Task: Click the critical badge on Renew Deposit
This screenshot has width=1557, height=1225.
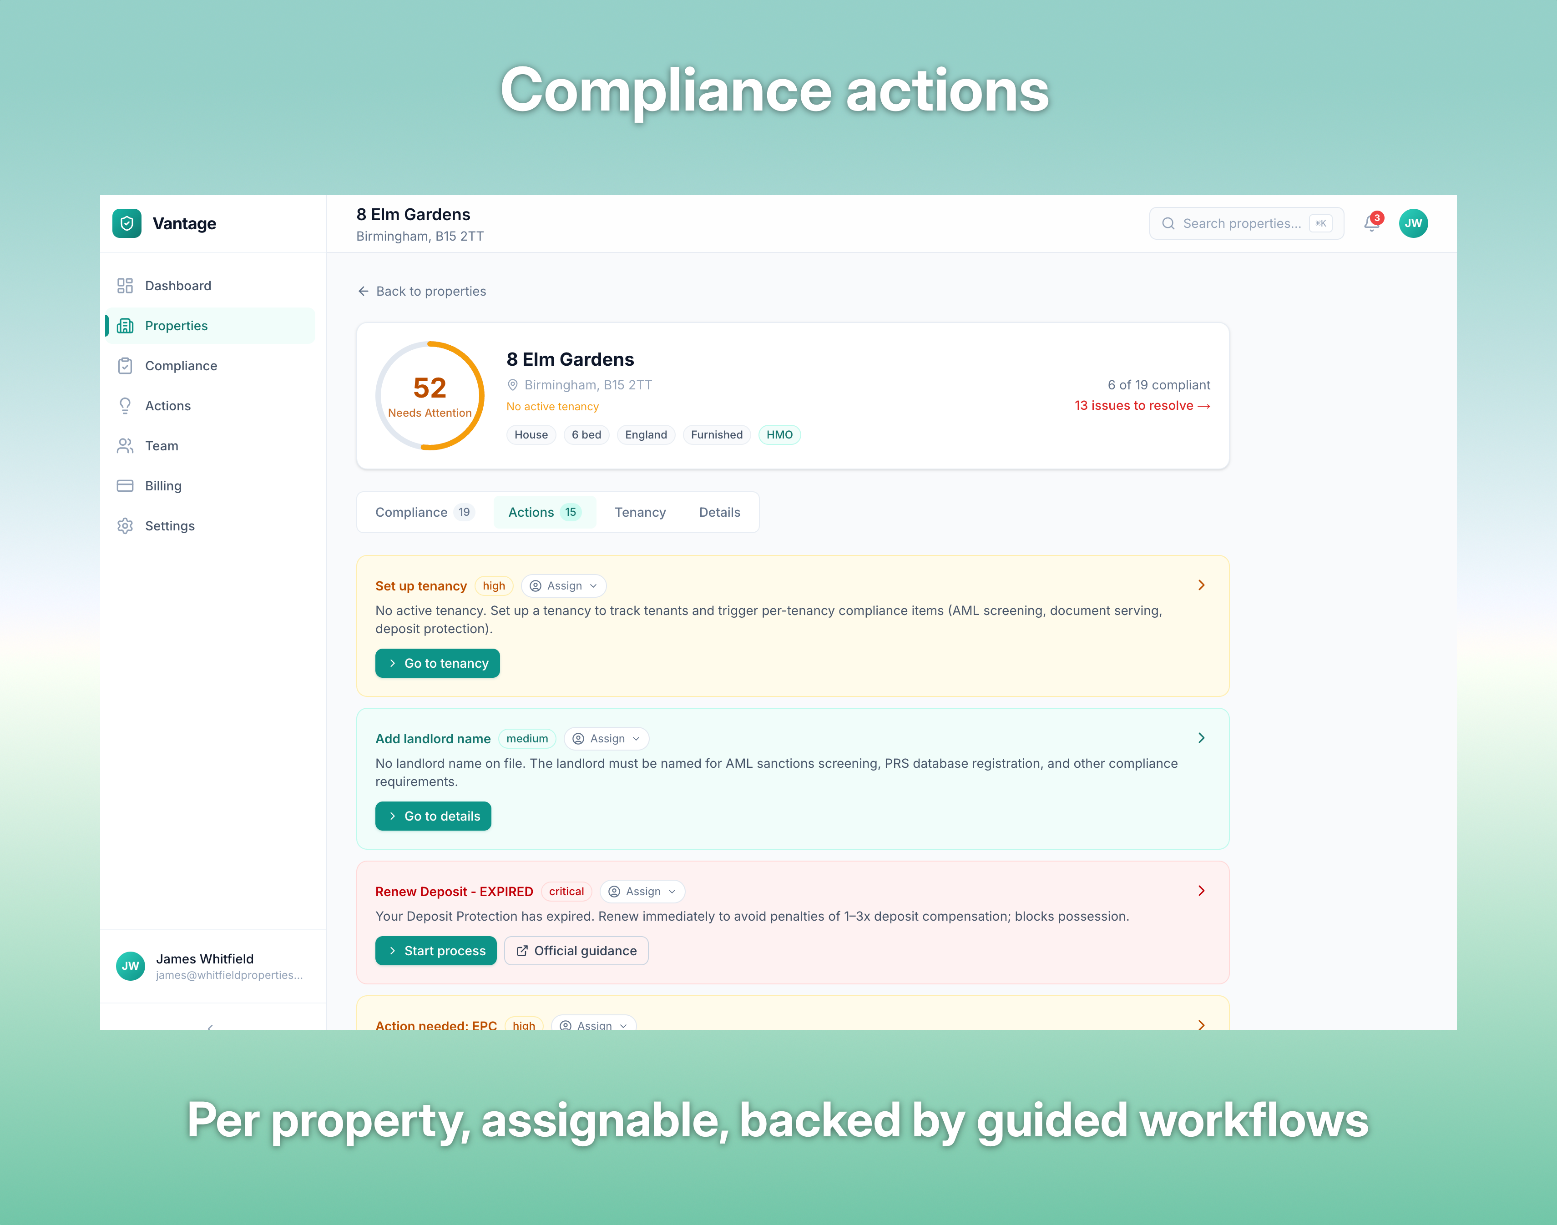Action: pos(566,892)
